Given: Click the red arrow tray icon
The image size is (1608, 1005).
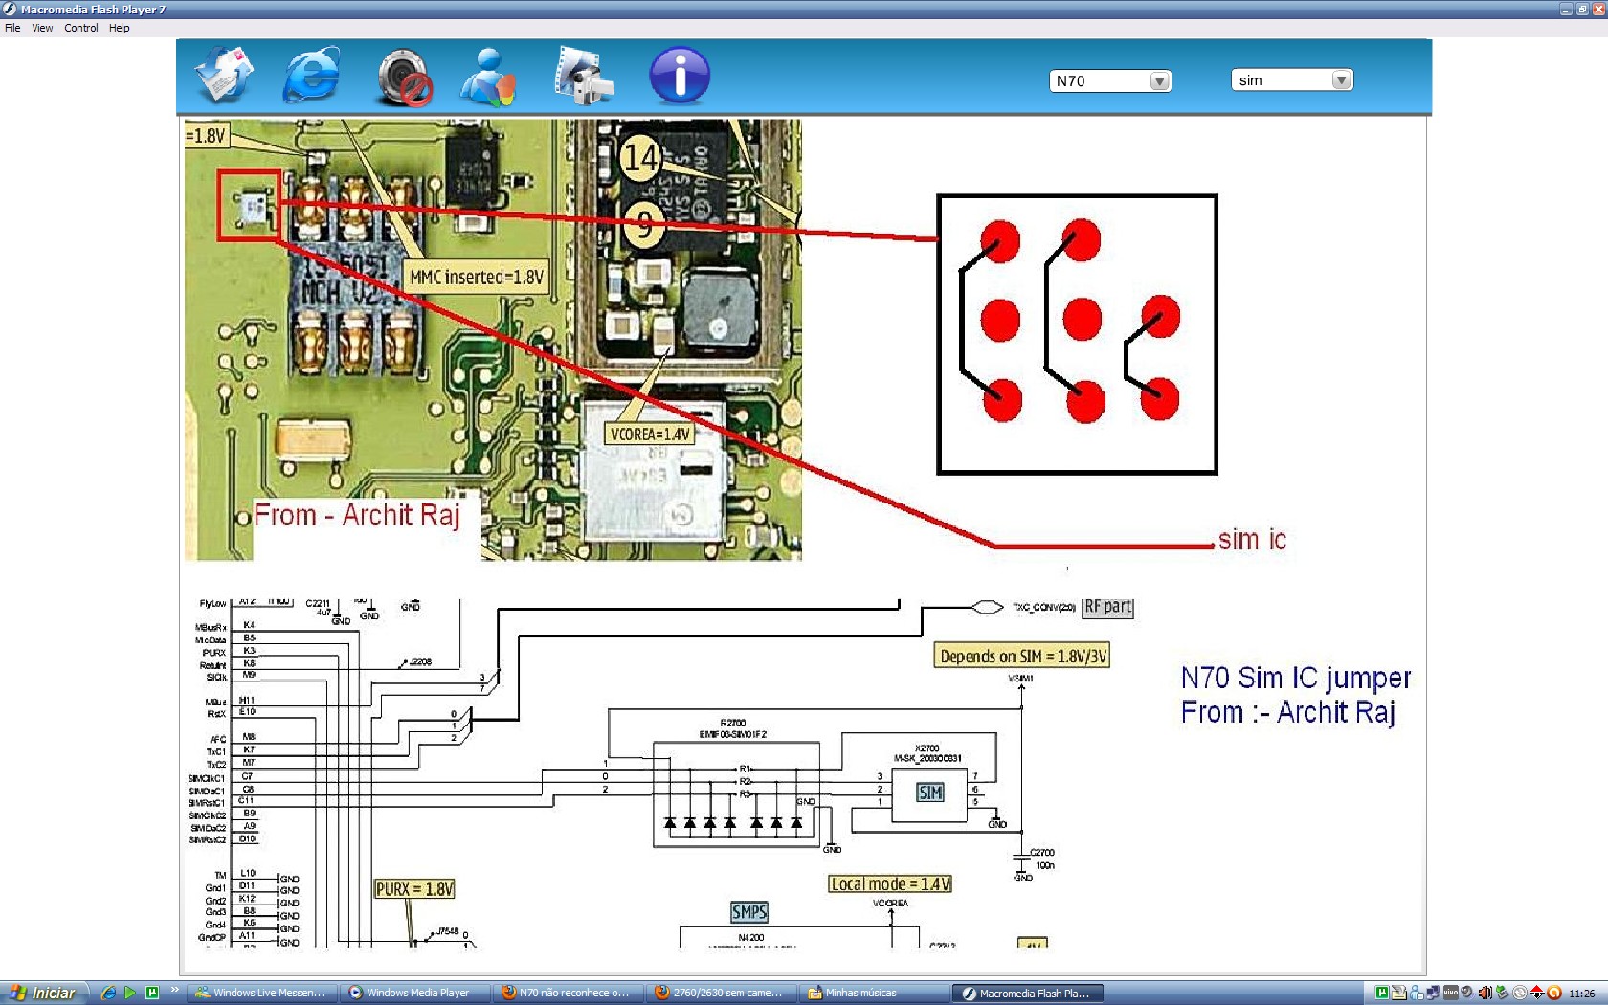Looking at the screenshot, I should click(x=1537, y=993).
